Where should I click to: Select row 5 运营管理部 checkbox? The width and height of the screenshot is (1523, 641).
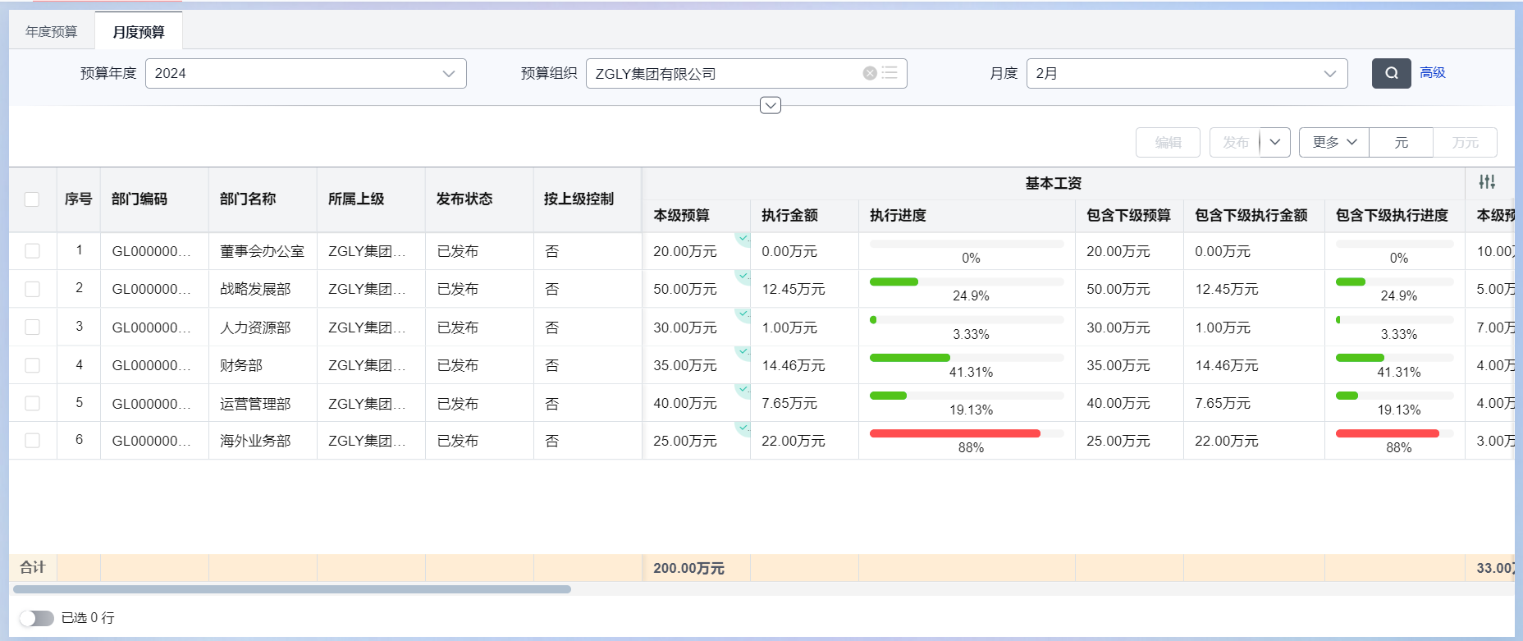tap(32, 403)
